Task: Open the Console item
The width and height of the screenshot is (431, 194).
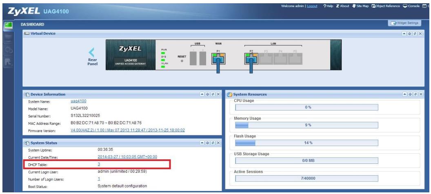Action: click(x=411, y=6)
